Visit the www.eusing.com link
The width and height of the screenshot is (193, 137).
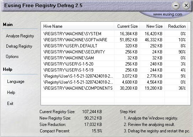(168, 15)
